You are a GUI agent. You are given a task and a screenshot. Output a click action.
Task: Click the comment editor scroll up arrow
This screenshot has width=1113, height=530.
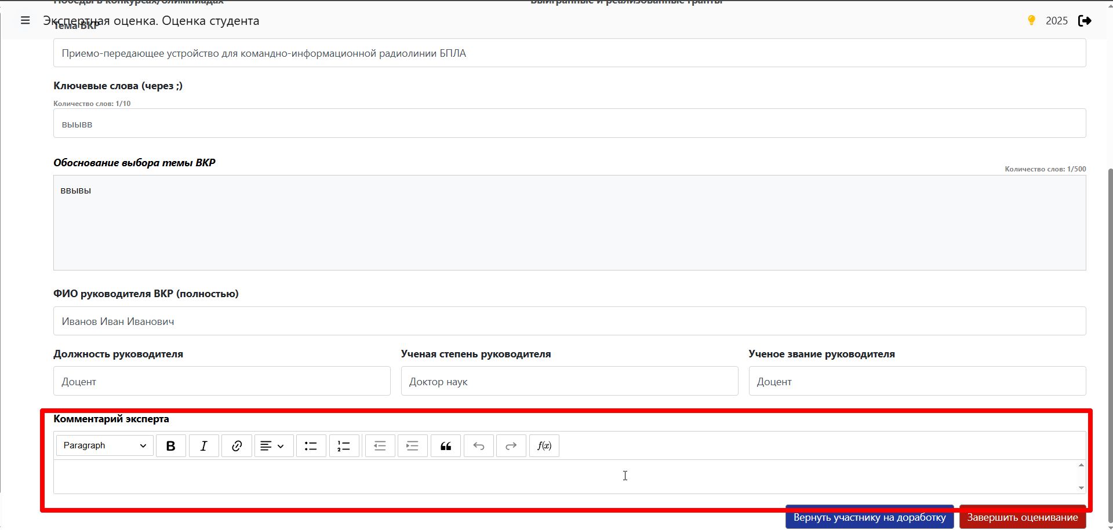coord(1081,465)
